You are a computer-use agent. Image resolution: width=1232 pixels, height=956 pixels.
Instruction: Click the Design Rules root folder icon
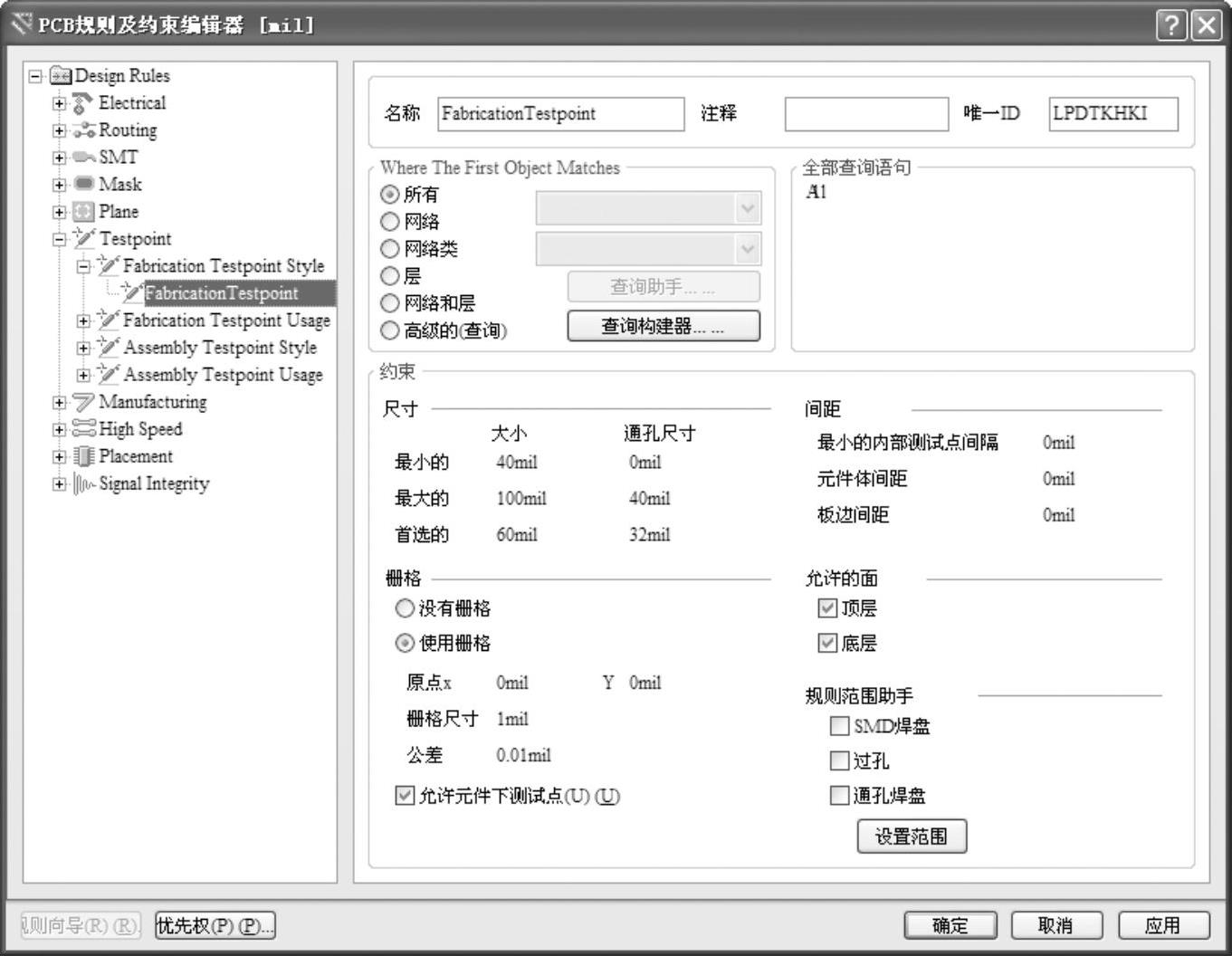pyautogui.click(x=61, y=76)
